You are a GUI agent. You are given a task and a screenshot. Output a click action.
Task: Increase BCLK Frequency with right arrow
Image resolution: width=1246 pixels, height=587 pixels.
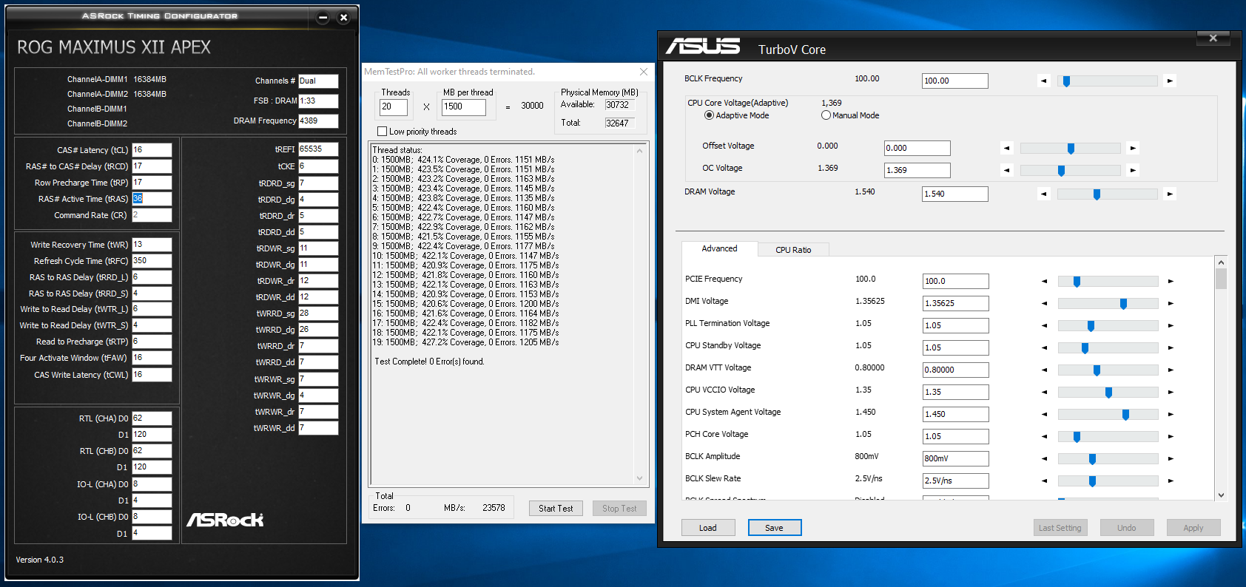(1170, 81)
